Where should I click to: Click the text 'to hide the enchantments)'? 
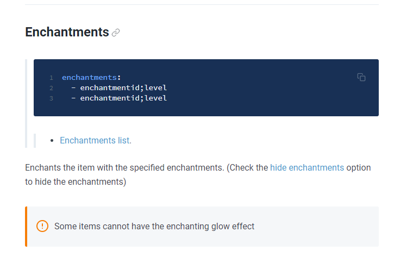[76, 181]
